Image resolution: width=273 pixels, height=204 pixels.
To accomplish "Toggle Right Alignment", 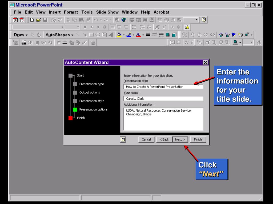I will [x=126, y=27].
